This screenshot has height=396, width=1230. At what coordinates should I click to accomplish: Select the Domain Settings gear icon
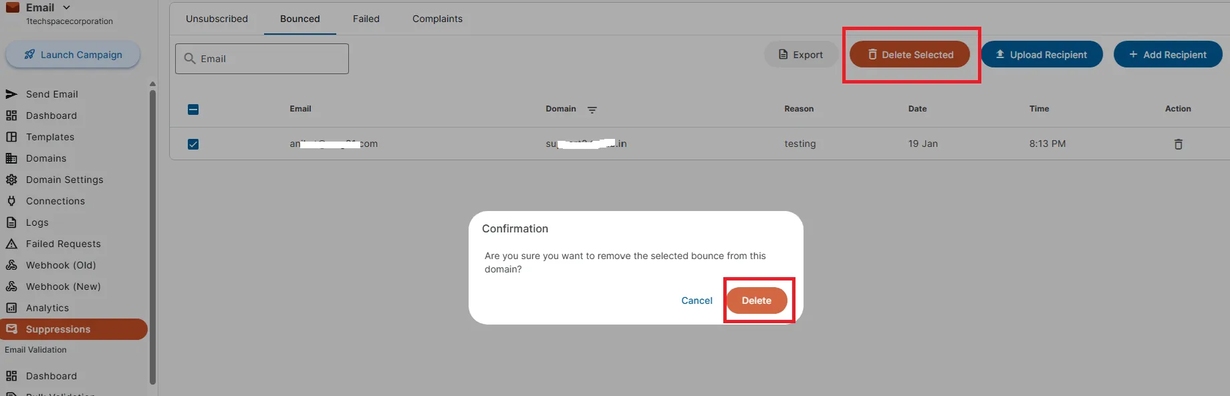tap(11, 180)
